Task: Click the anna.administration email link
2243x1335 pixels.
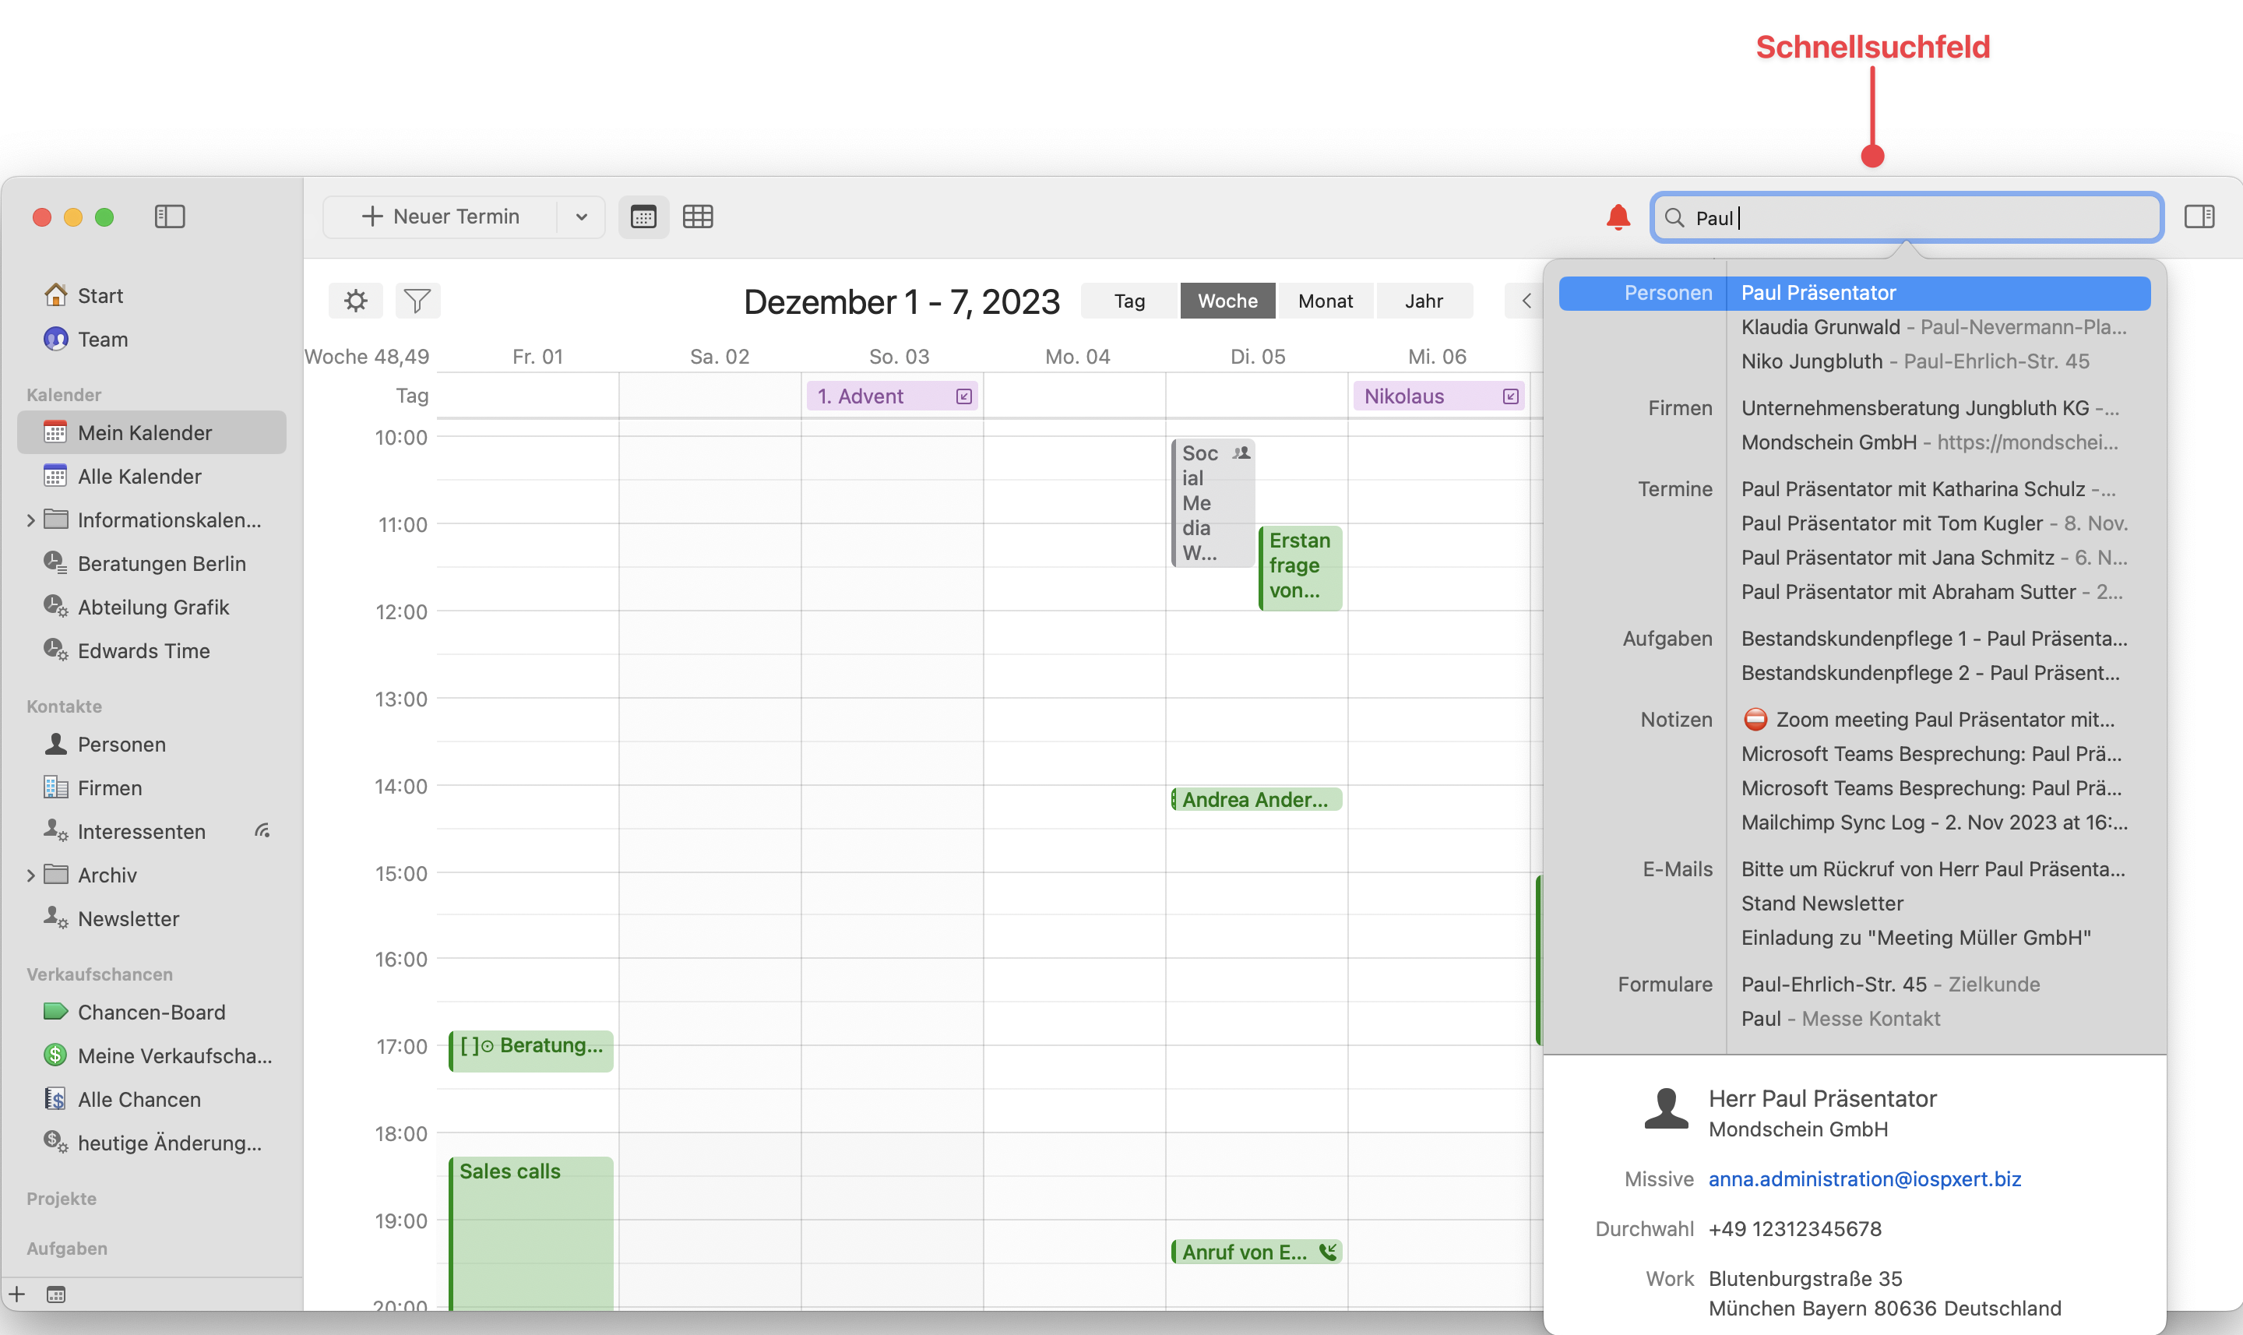Action: (x=1864, y=1178)
